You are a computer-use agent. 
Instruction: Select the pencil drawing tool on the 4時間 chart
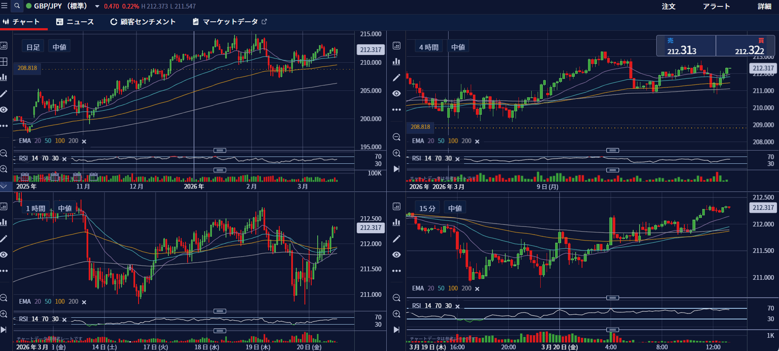(397, 77)
